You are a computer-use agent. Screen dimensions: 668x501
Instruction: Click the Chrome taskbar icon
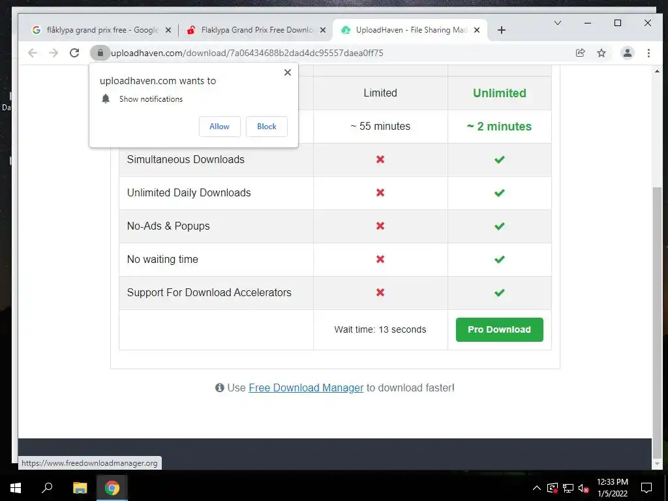(112, 488)
